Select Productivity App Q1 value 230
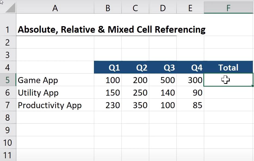The width and height of the screenshot is (254, 161). 108,105
